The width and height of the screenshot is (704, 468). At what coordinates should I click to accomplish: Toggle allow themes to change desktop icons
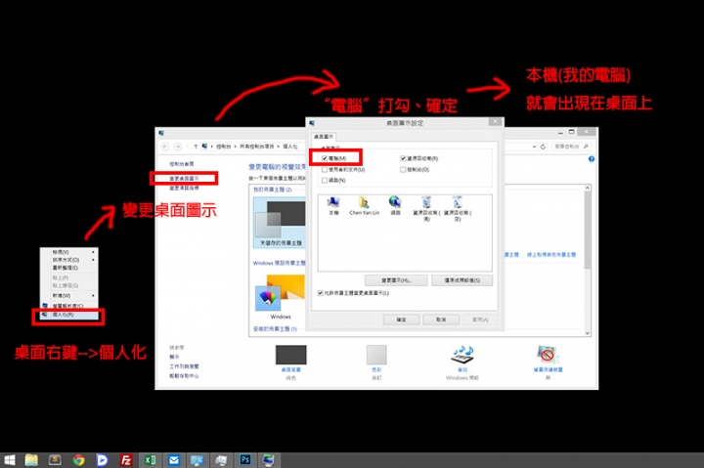320,293
